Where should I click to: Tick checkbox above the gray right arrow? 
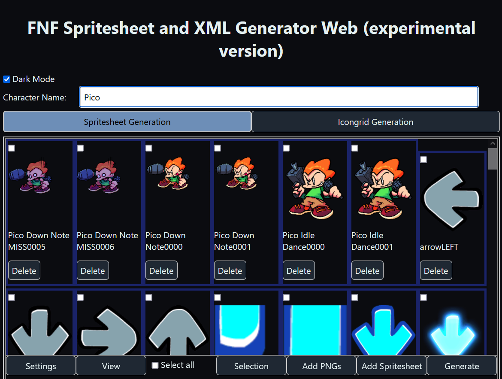(80, 297)
